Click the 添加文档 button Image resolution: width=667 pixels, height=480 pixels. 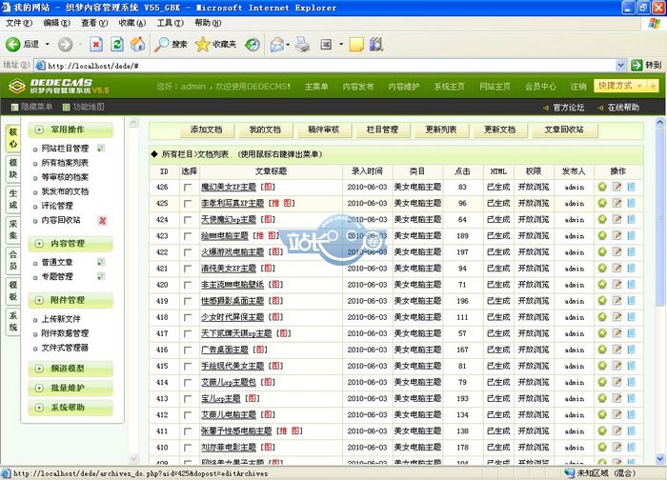[206, 130]
